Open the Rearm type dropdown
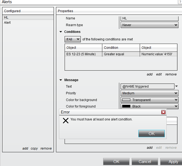Viewport: 182px width, 166px height. tap(149, 25)
